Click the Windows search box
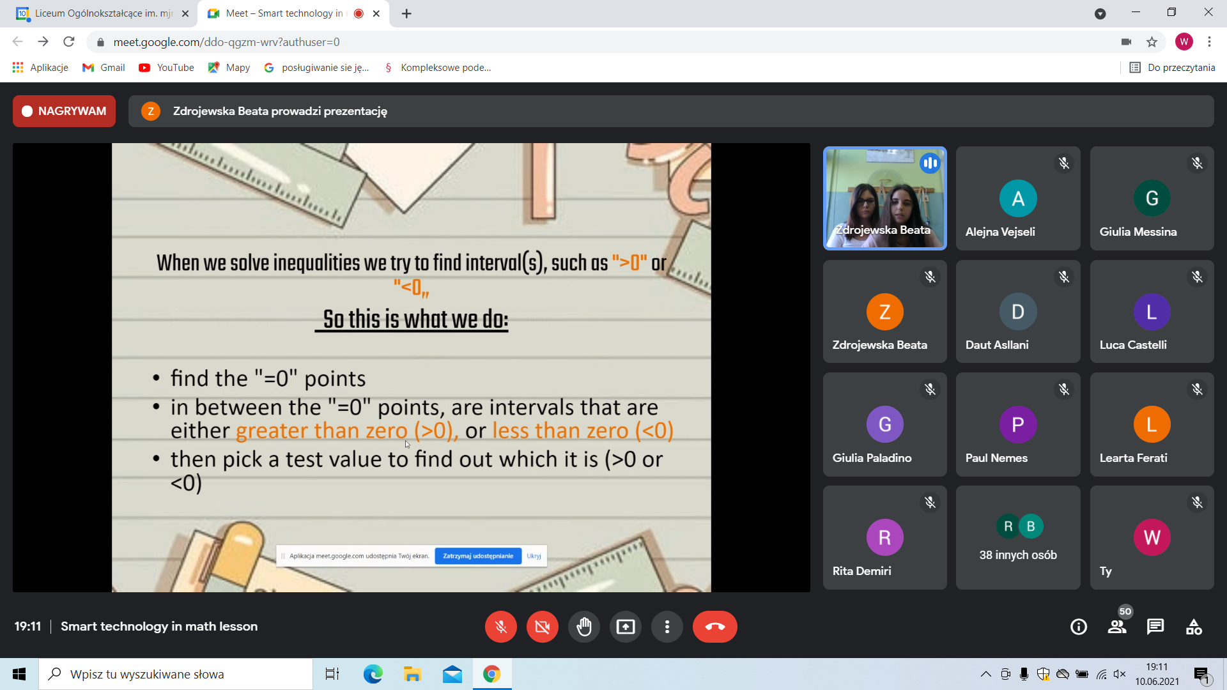Screen dimensions: 1227x690 tap(176, 674)
